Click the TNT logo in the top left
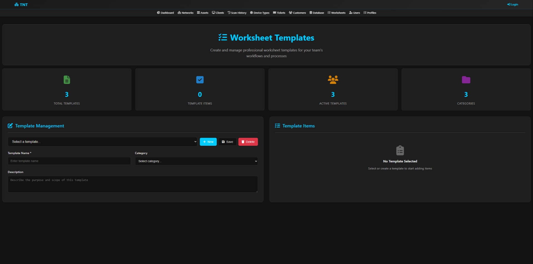This screenshot has width=533, height=264. point(21,4)
